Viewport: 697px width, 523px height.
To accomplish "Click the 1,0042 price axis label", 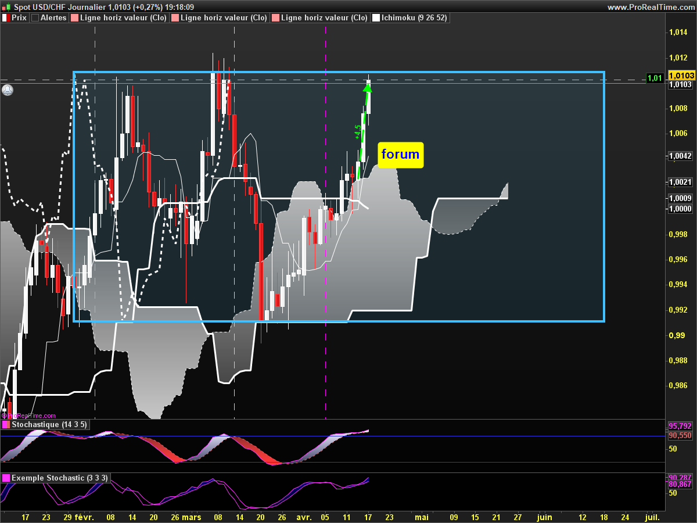I will (680, 156).
